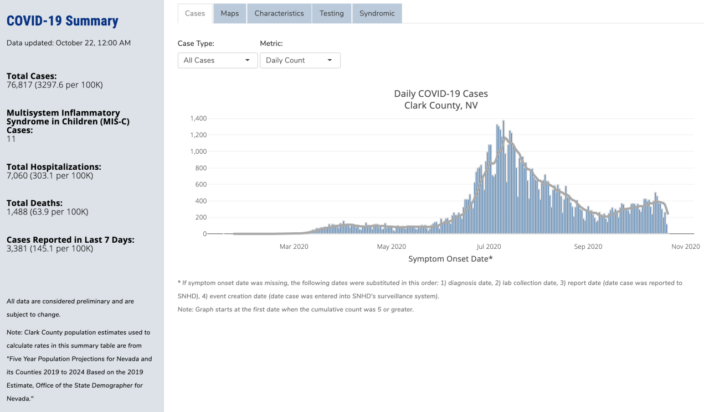The width and height of the screenshot is (709, 412).
Task: Click the Clark County population estimates note
Action: (79, 366)
